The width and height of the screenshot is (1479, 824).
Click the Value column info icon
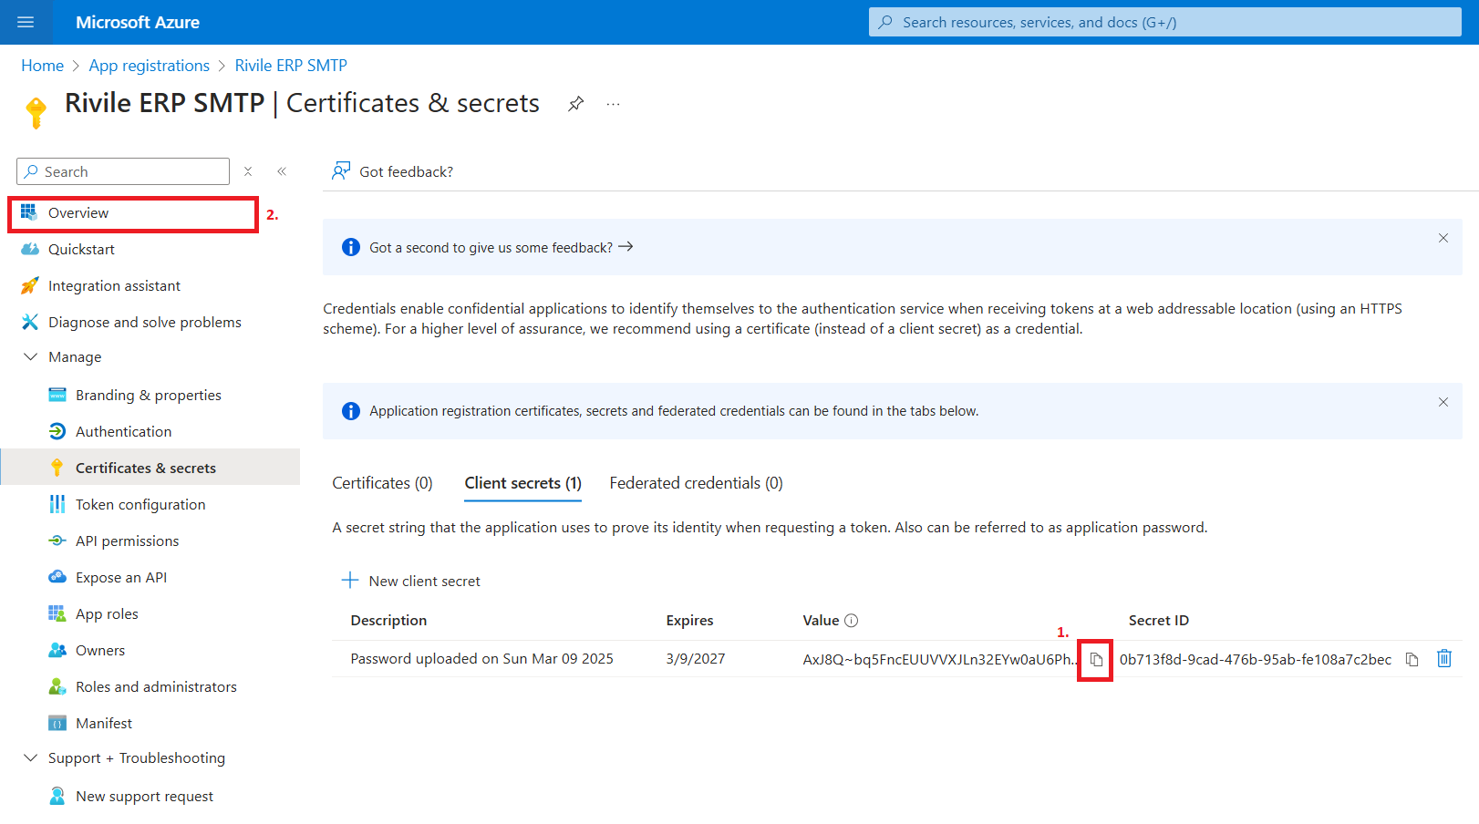point(851,621)
